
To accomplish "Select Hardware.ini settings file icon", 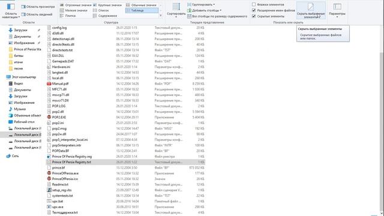I will tap(49, 67).
